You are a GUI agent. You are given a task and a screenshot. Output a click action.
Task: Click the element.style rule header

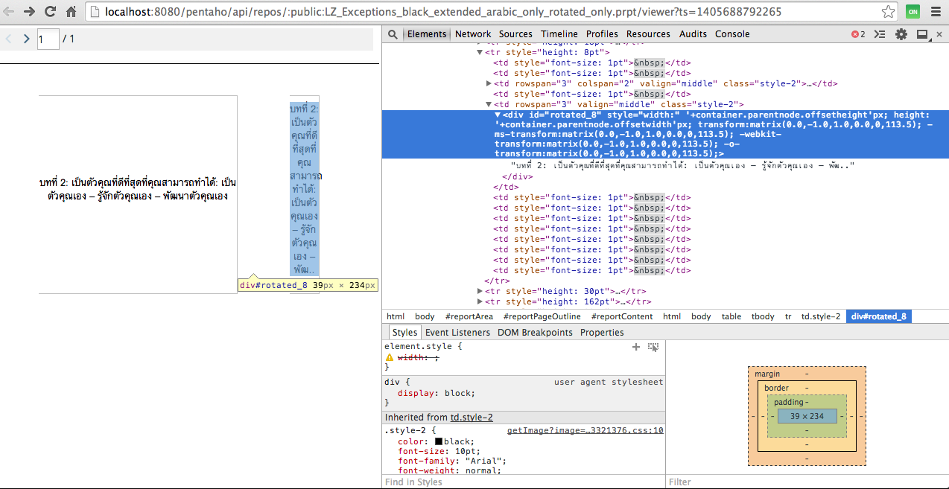[x=423, y=347]
